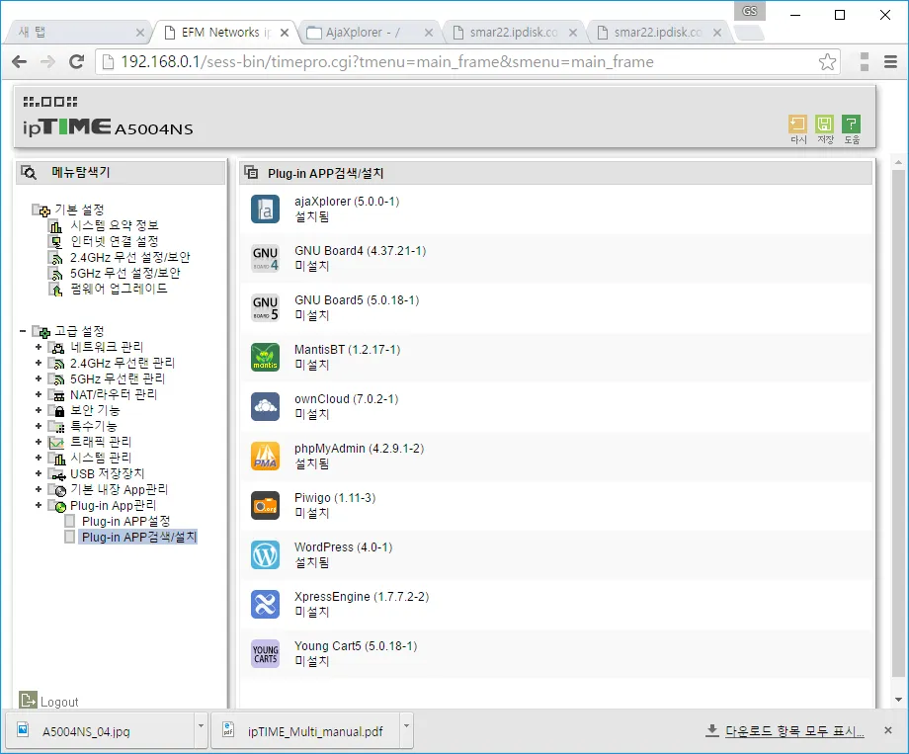Click the WordPress logo icon
Image resolution: width=909 pixels, height=754 pixels.
[x=265, y=555]
